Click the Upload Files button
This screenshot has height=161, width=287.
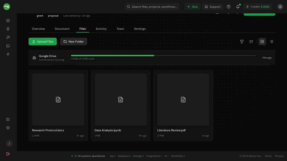43,41
